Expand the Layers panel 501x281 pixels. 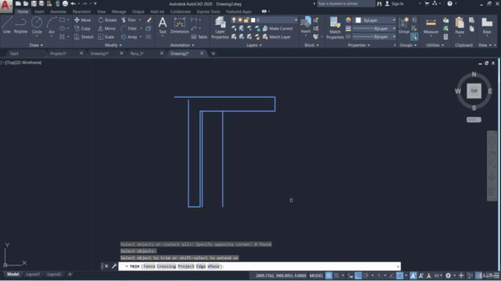point(254,45)
